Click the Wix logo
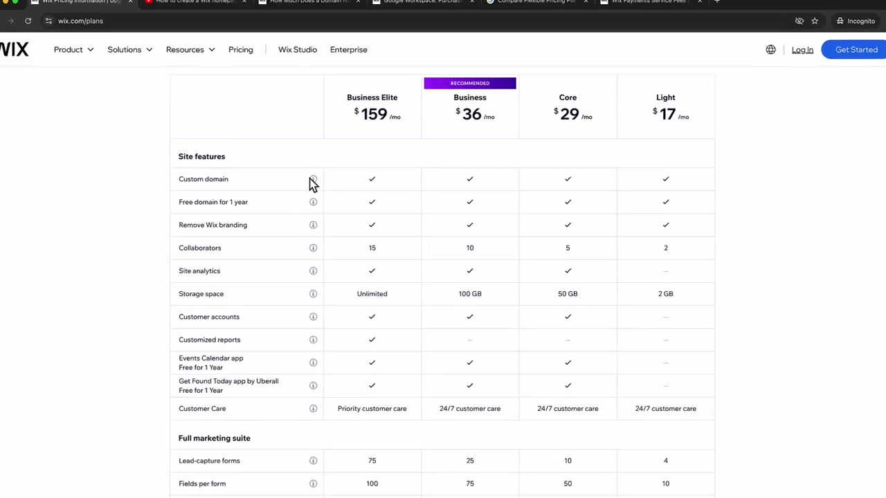The height and width of the screenshot is (498, 886). point(14,50)
